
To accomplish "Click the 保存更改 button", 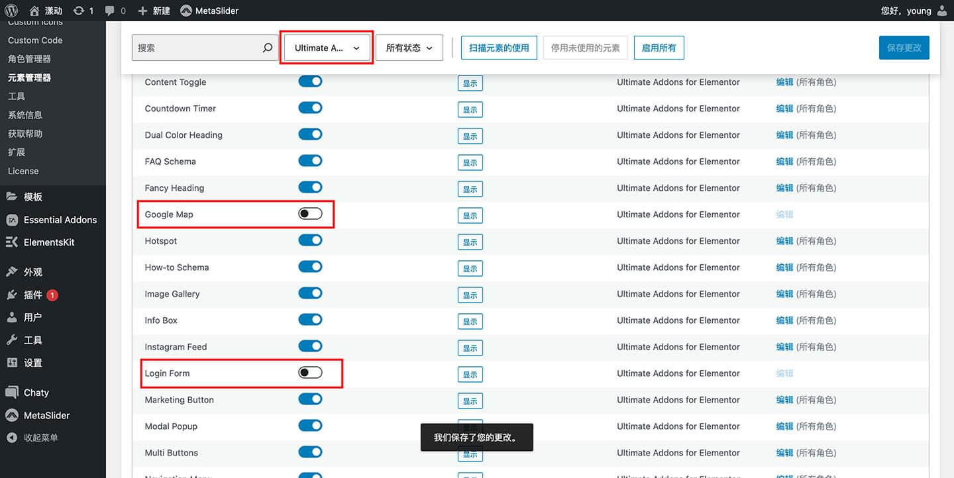I will click(x=904, y=48).
